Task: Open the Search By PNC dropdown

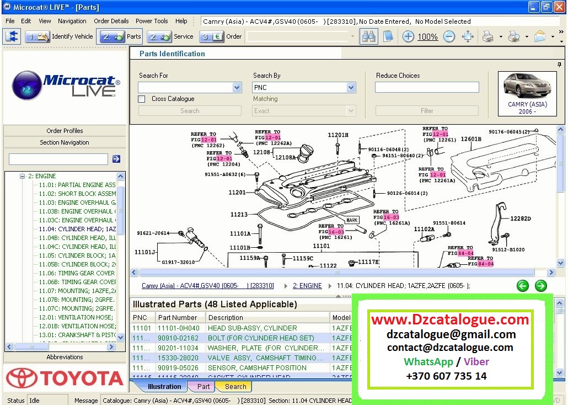Action: click(x=351, y=87)
